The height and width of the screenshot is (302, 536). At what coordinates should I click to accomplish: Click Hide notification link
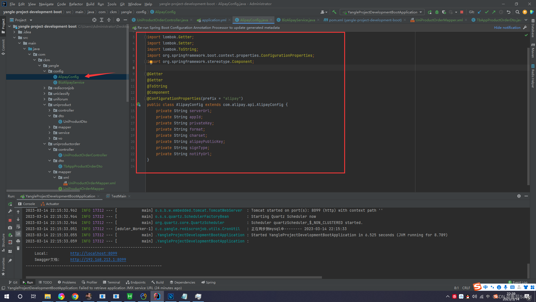pyautogui.click(x=507, y=27)
